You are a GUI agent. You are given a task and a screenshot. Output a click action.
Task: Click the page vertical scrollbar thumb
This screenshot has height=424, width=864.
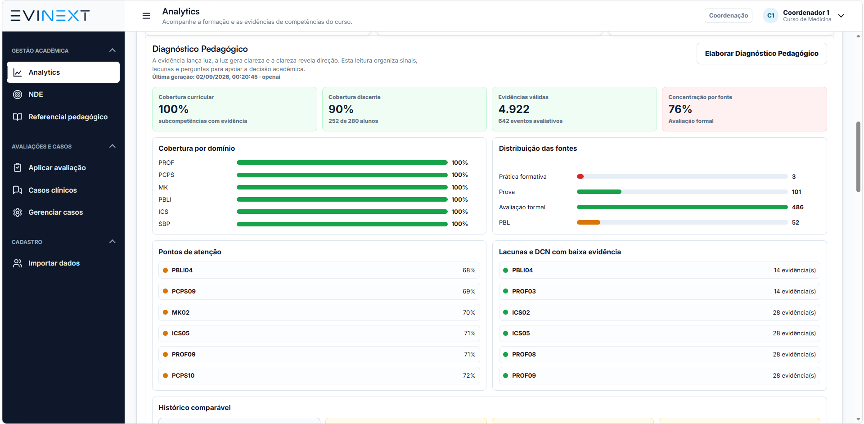[x=858, y=157]
